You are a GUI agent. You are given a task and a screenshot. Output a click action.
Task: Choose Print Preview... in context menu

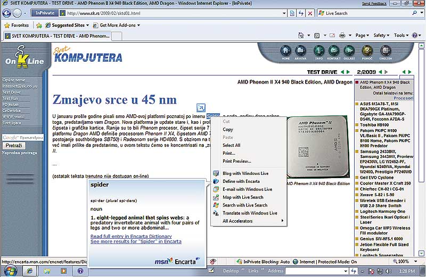(x=249, y=161)
